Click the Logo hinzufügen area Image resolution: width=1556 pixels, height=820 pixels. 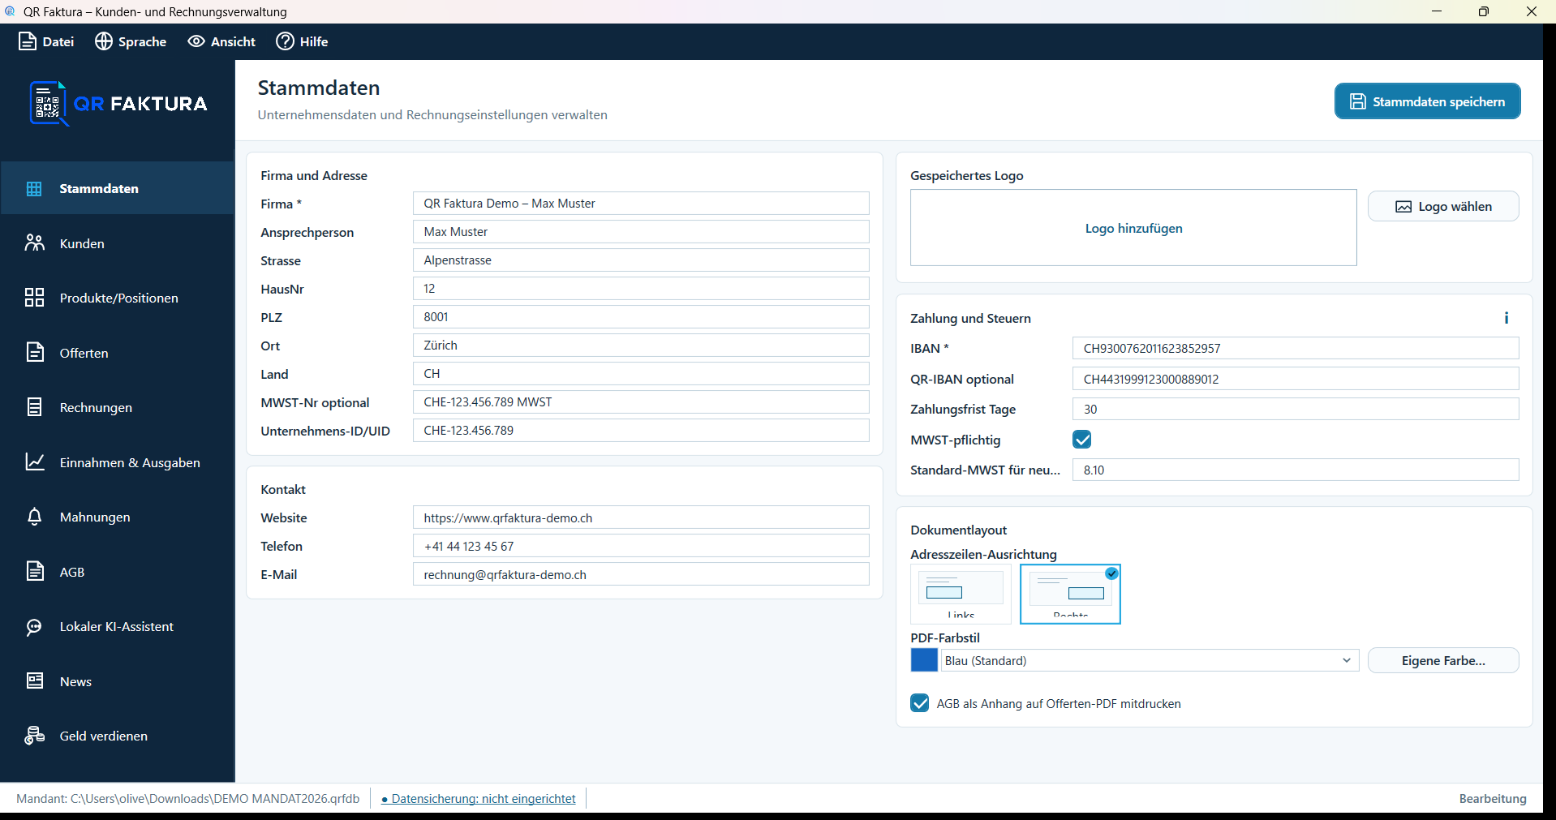tap(1133, 228)
